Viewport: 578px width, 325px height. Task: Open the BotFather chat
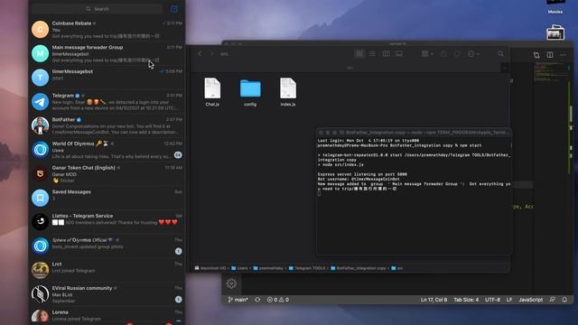pos(107,125)
